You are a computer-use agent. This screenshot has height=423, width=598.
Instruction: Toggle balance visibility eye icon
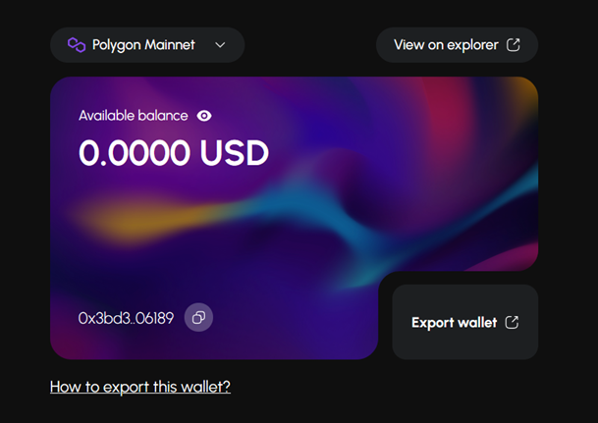pyautogui.click(x=204, y=116)
